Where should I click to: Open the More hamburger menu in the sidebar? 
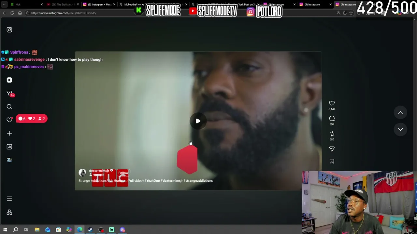click(9, 199)
